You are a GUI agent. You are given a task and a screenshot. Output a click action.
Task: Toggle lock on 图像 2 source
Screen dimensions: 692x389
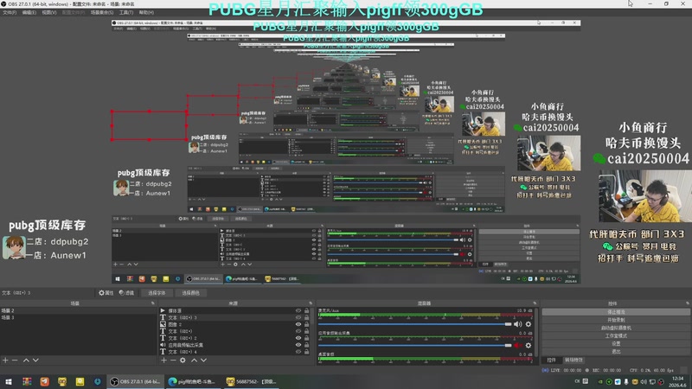click(307, 325)
